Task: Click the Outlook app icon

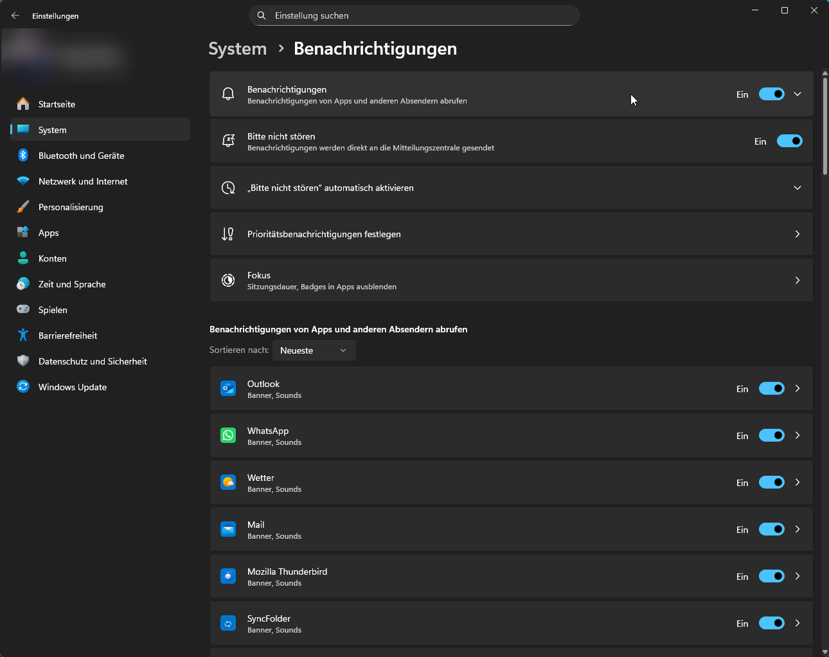Action: click(228, 389)
